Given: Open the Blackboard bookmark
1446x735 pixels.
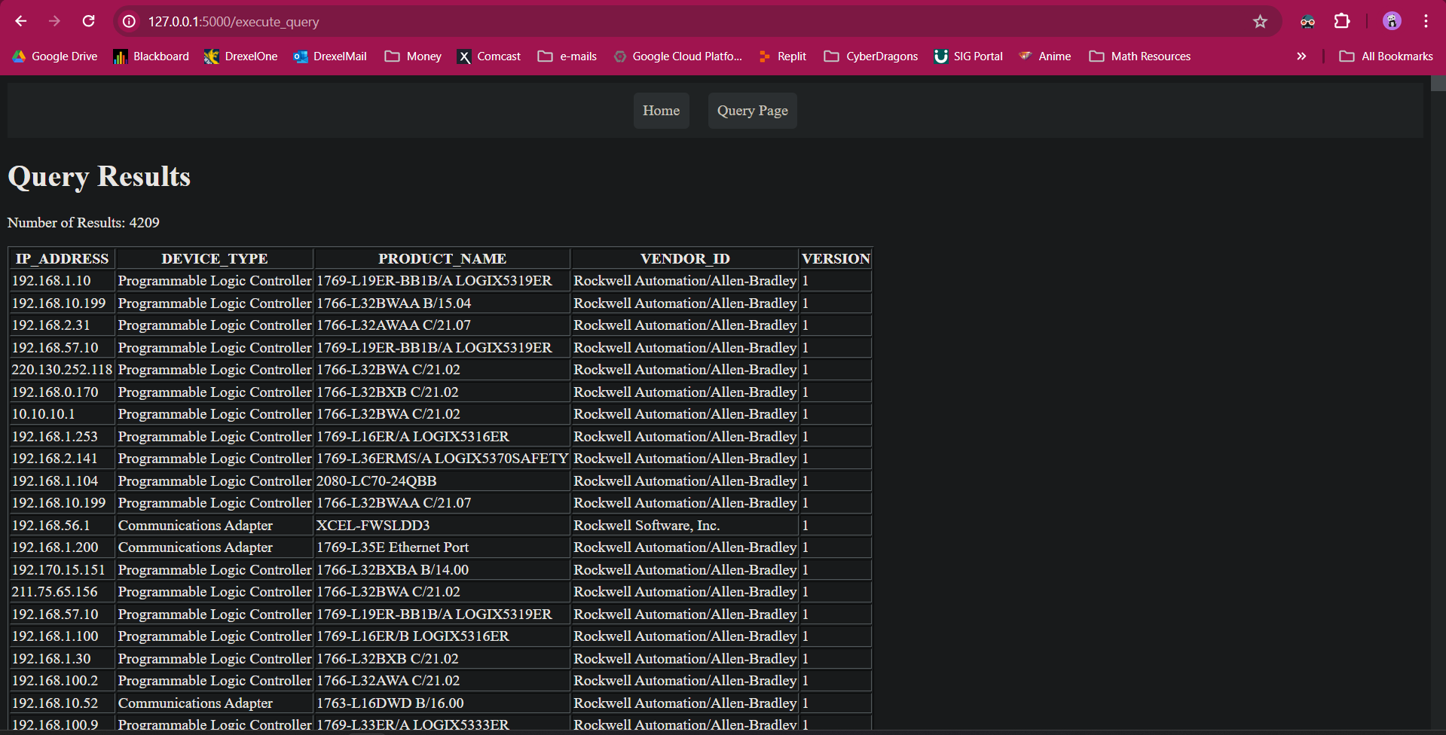Looking at the screenshot, I should pos(151,56).
